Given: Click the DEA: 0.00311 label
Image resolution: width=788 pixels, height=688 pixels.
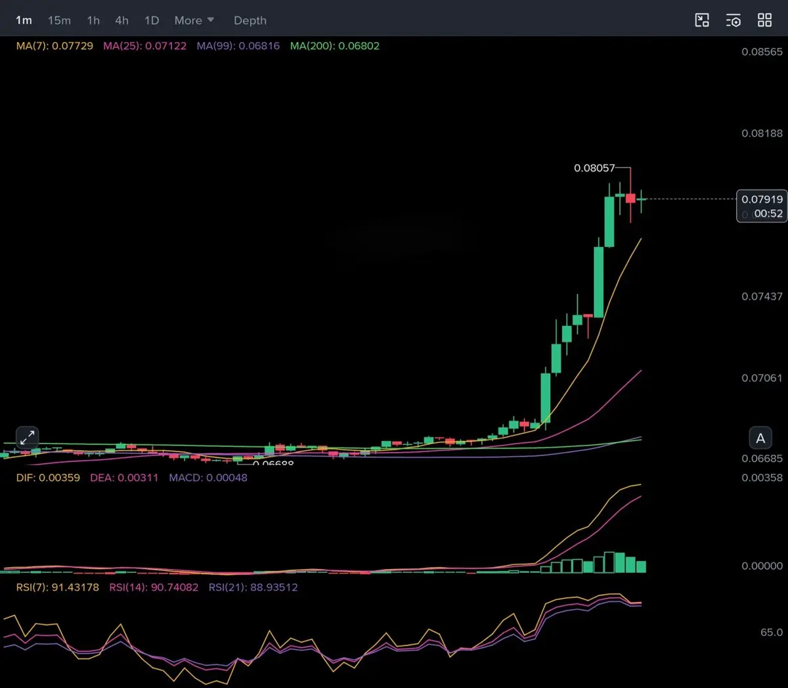Looking at the screenshot, I should point(124,478).
